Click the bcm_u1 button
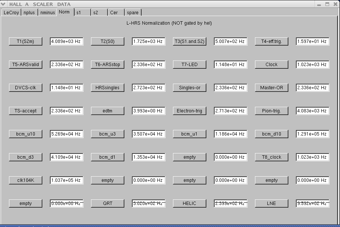340x227 pixels. click(x=189, y=134)
